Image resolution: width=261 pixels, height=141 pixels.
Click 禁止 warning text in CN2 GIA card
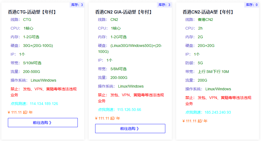[x=131, y=98]
